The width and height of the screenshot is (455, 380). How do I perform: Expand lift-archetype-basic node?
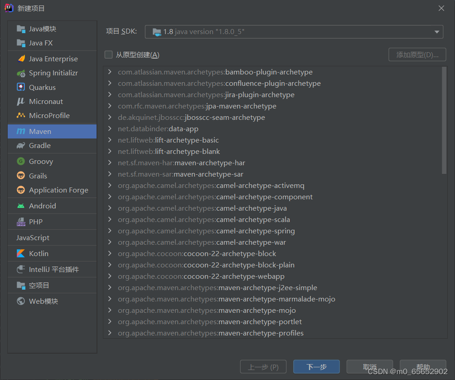coord(110,140)
